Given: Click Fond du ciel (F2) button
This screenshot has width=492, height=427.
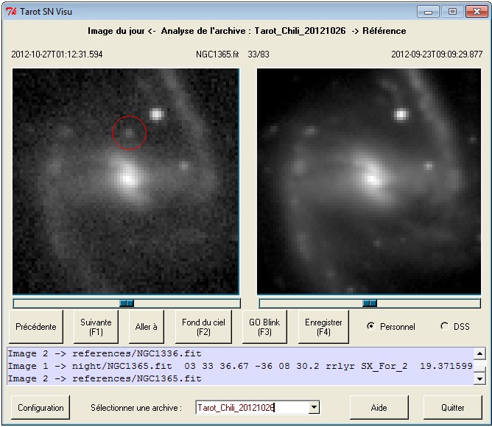Looking at the screenshot, I should tap(203, 327).
